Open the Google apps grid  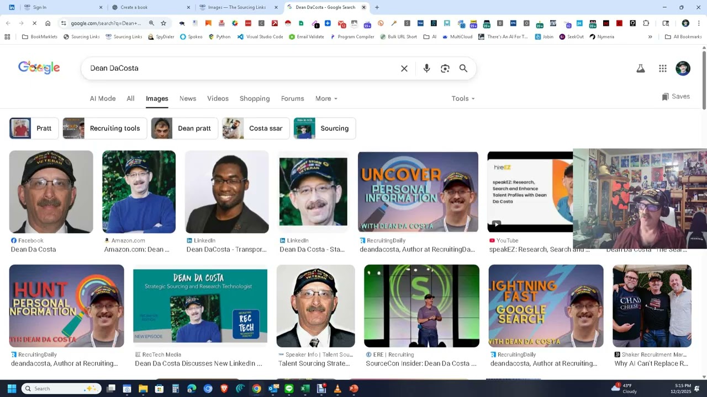click(663, 68)
